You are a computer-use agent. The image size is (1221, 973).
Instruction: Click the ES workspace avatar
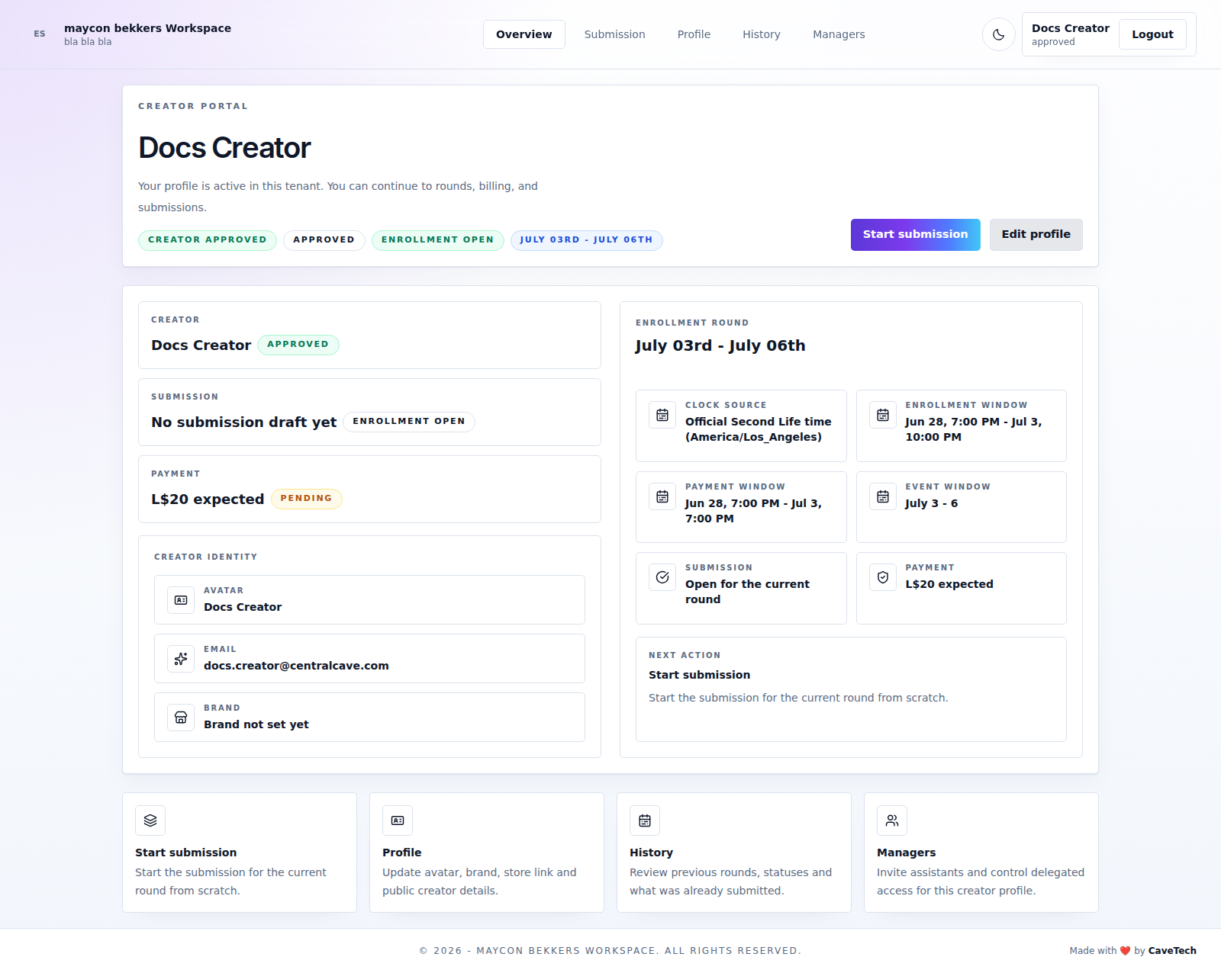(40, 34)
